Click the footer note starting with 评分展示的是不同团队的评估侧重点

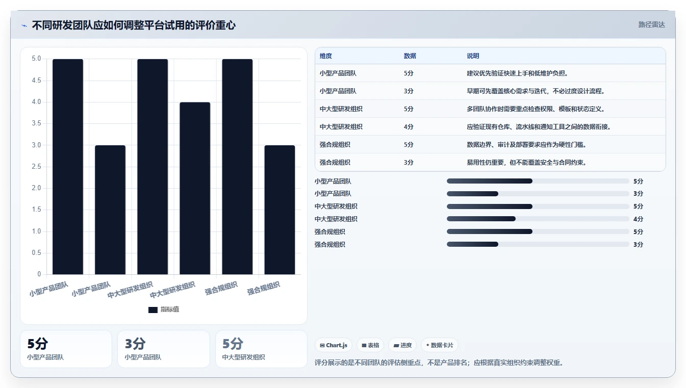(x=439, y=363)
